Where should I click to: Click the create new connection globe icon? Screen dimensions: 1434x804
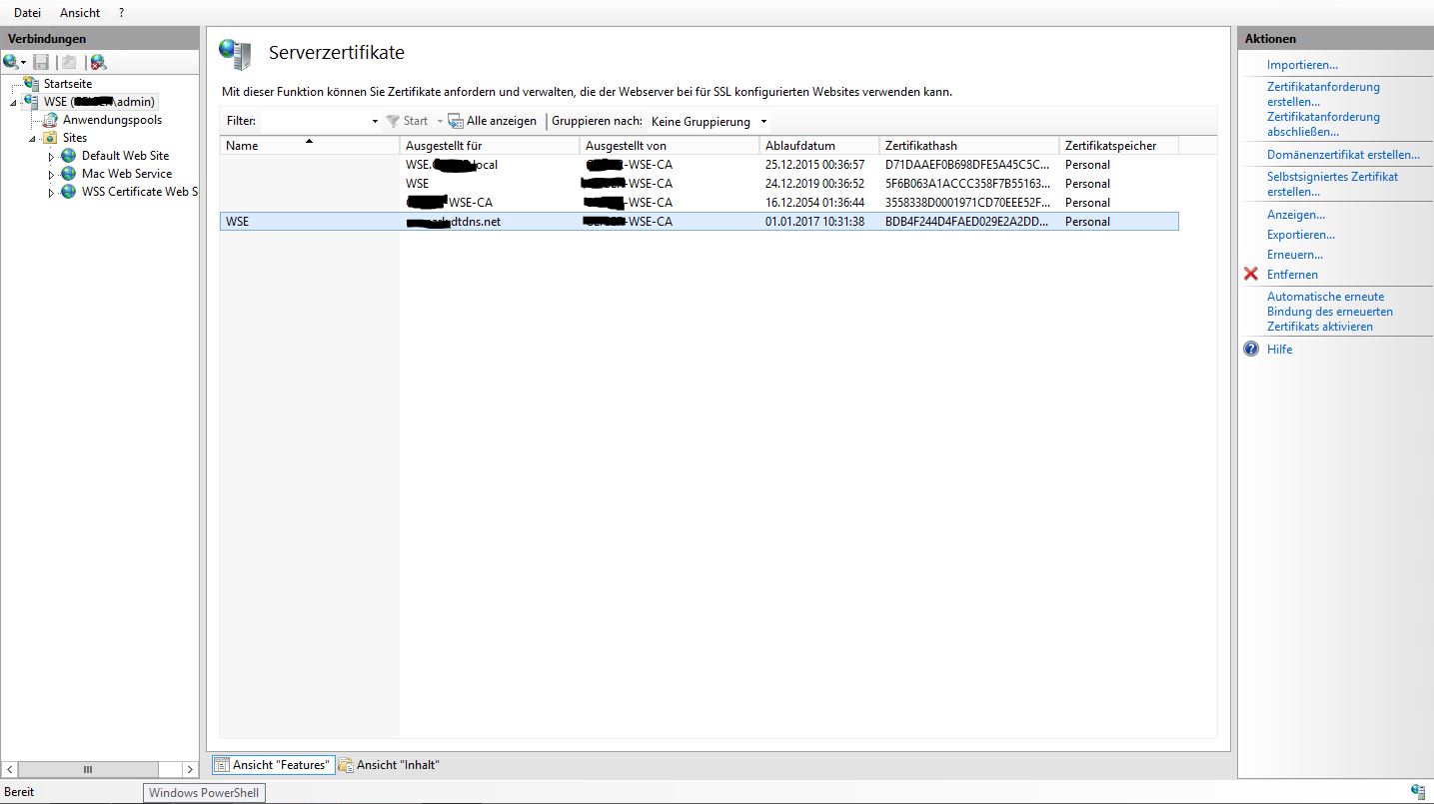[x=11, y=62]
